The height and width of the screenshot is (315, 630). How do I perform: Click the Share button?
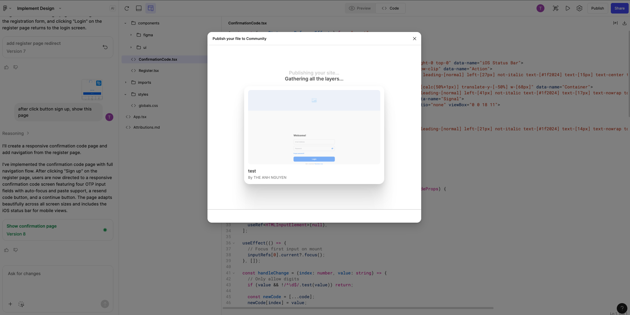point(620,8)
